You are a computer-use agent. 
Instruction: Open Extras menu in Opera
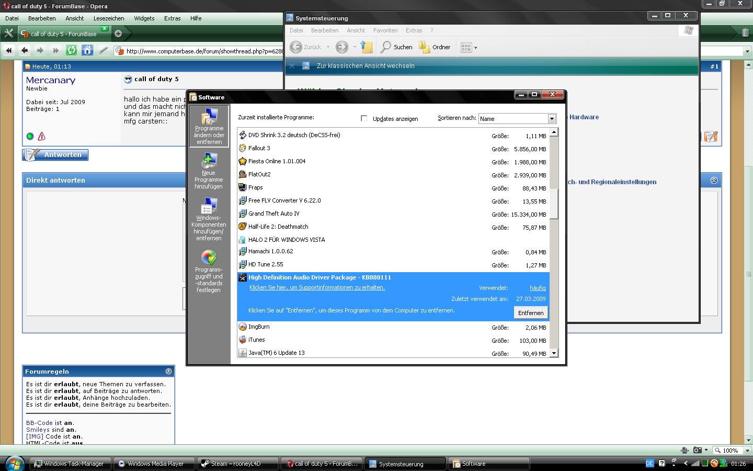tap(172, 18)
